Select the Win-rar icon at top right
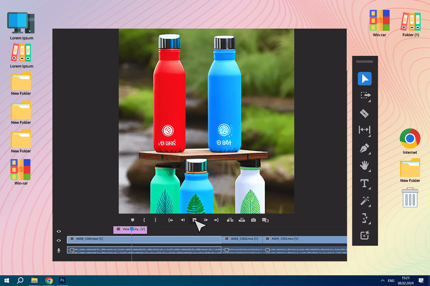Screen dimensions: 430x286 379,24
